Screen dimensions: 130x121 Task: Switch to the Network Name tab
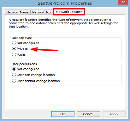pyautogui.click(x=18, y=12)
